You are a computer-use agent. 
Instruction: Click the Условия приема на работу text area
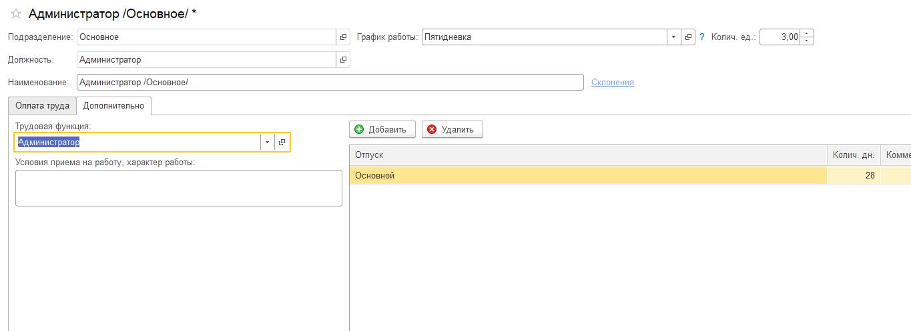click(x=179, y=188)
